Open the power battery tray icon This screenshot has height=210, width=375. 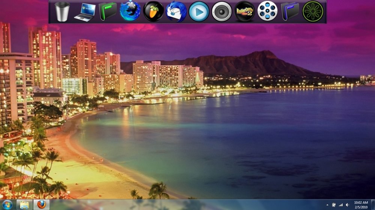coord(334,205)
